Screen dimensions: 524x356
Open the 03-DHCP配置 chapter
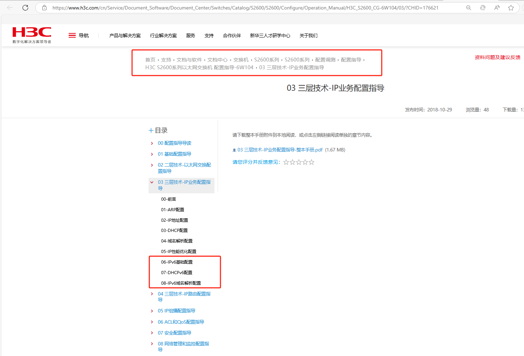[174, 231]
